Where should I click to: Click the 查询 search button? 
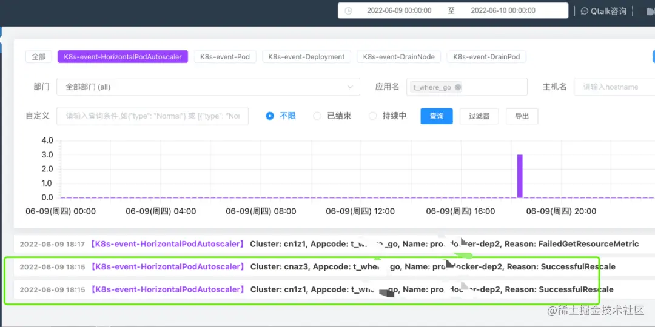[437, 116]
